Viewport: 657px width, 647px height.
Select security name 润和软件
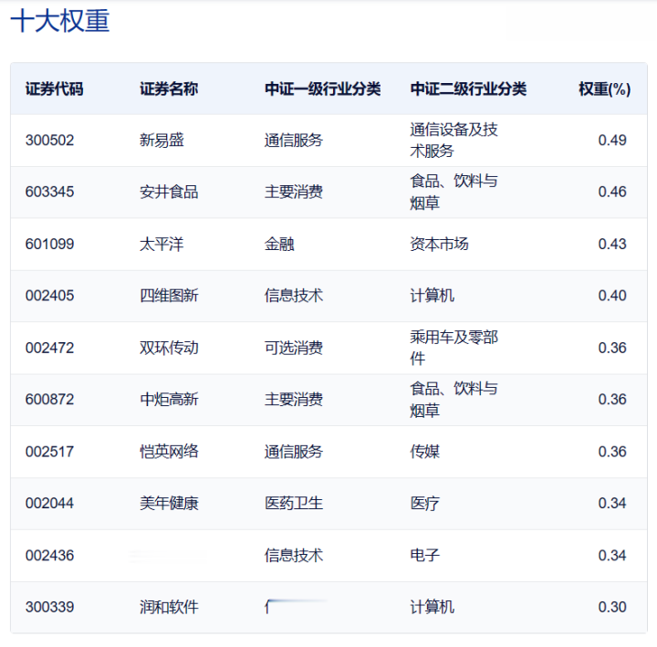point(169,607)
